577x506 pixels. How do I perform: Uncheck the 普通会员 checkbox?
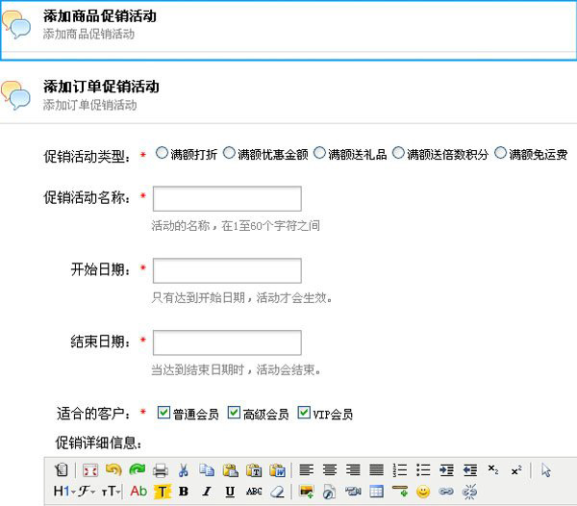click(x=163, y=413)
